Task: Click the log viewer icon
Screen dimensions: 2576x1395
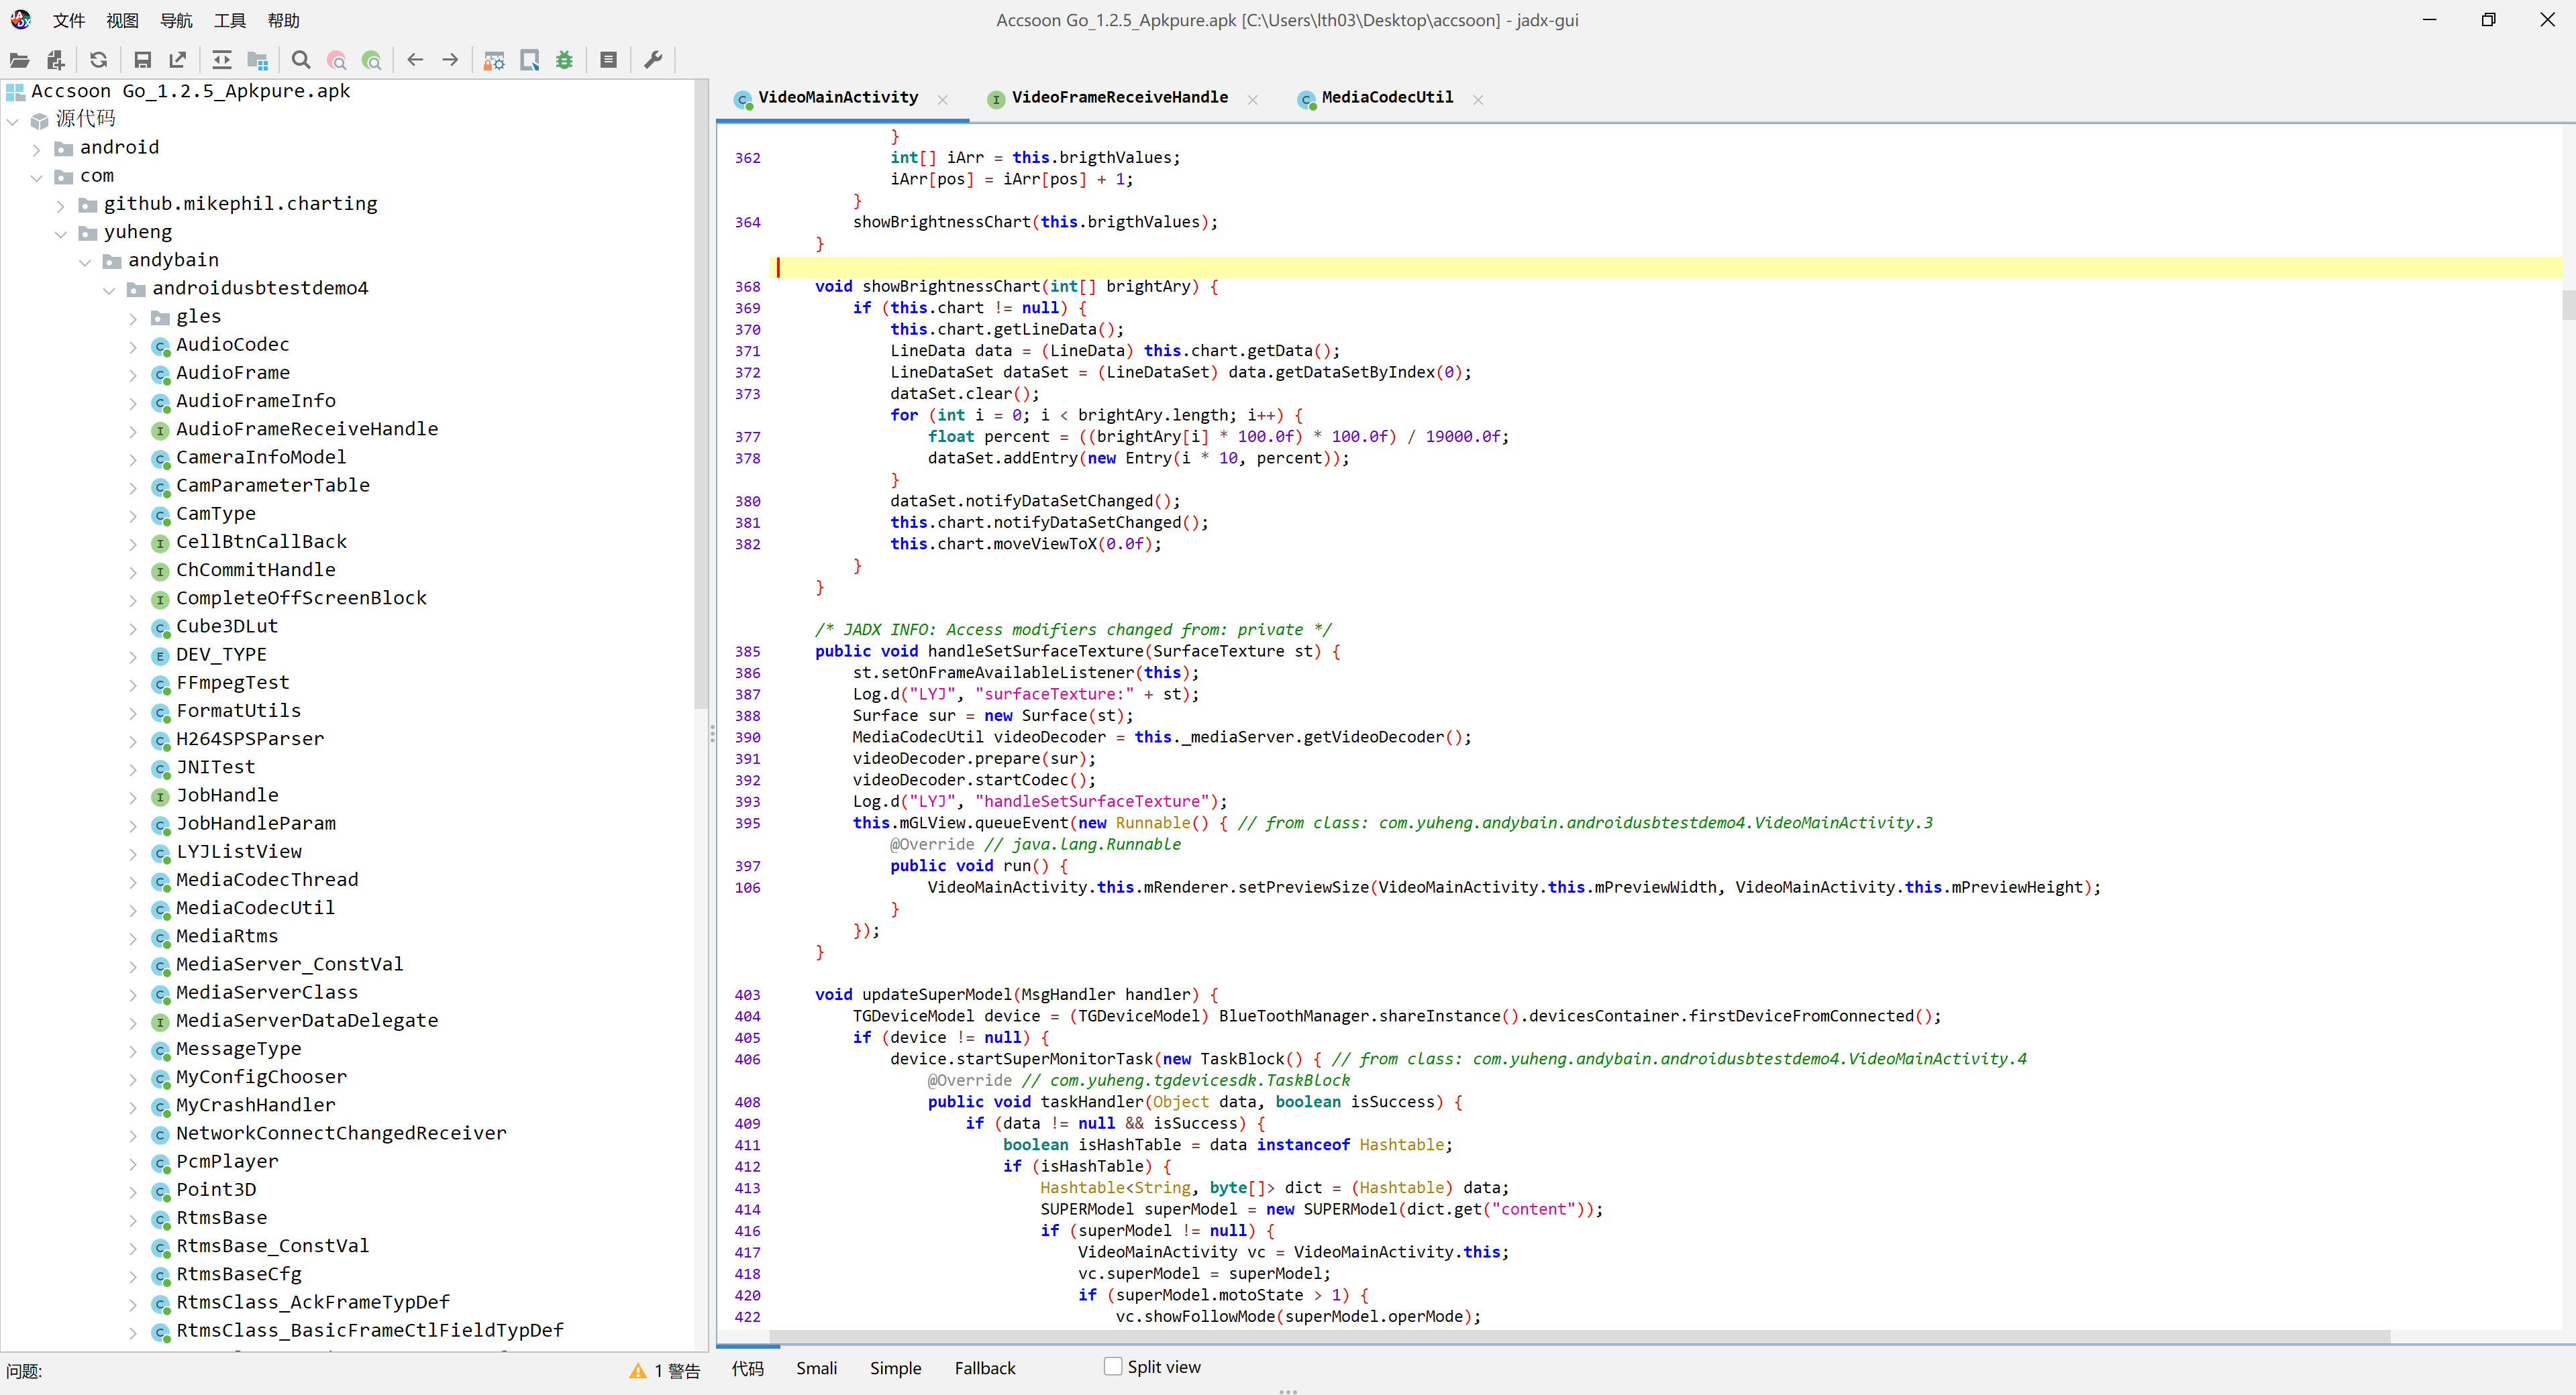Action: click(x=608, y=60)
